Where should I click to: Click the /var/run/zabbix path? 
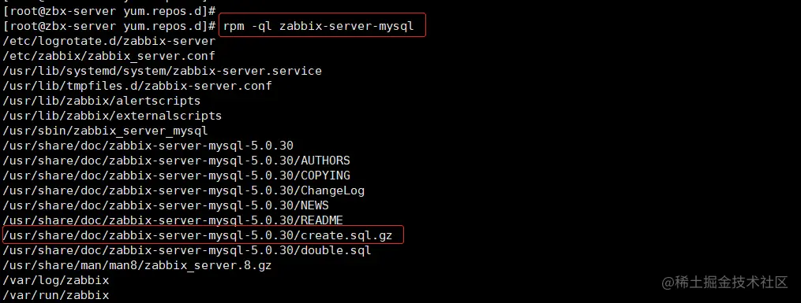pos(56,295)
